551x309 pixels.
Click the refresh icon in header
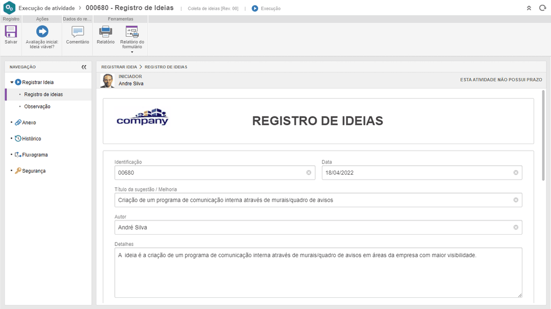542,8
